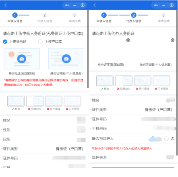
Task: Select the 上传户口本 radio option
Action: click(40, 42)
